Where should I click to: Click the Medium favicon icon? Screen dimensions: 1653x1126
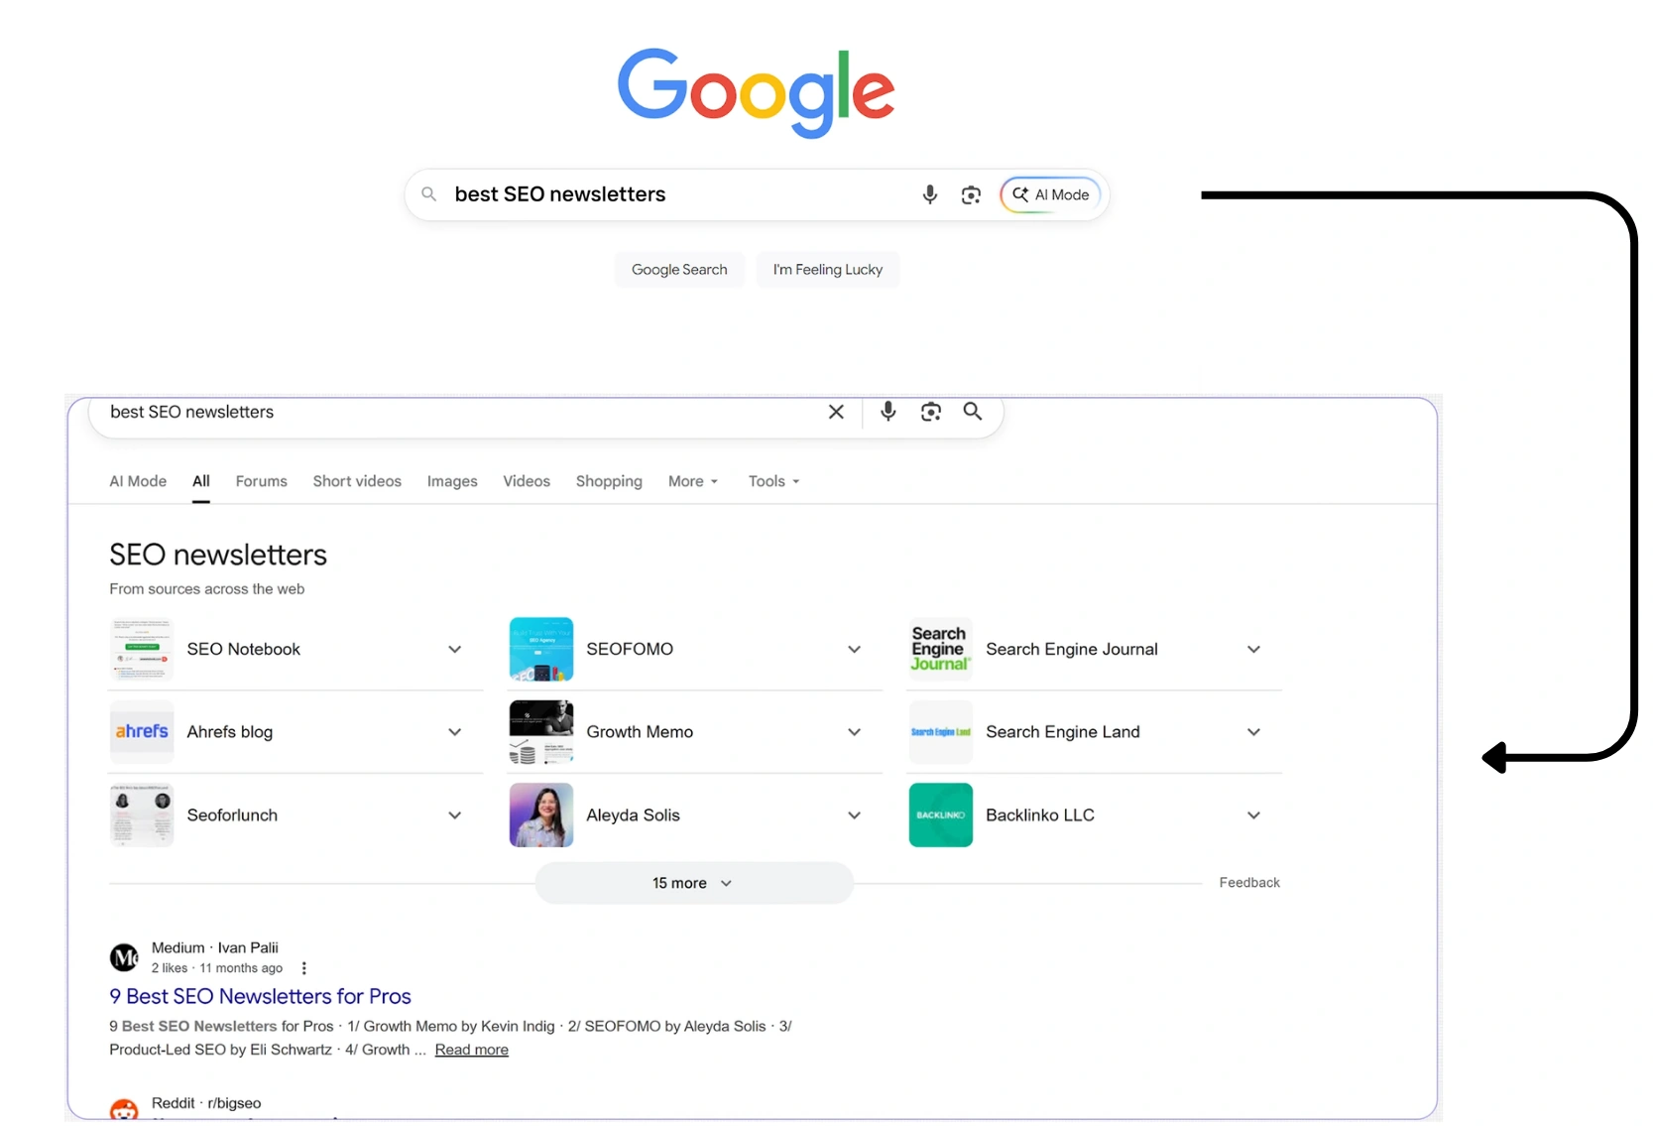(x=124, y=957)
